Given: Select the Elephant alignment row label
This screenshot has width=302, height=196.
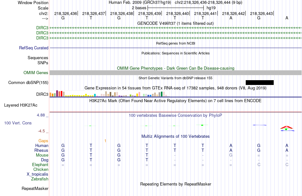Looking at the screenshot, I should click(x=40, y=164).
